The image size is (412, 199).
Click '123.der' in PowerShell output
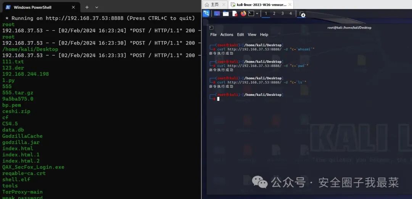click(x=13, y=68)
